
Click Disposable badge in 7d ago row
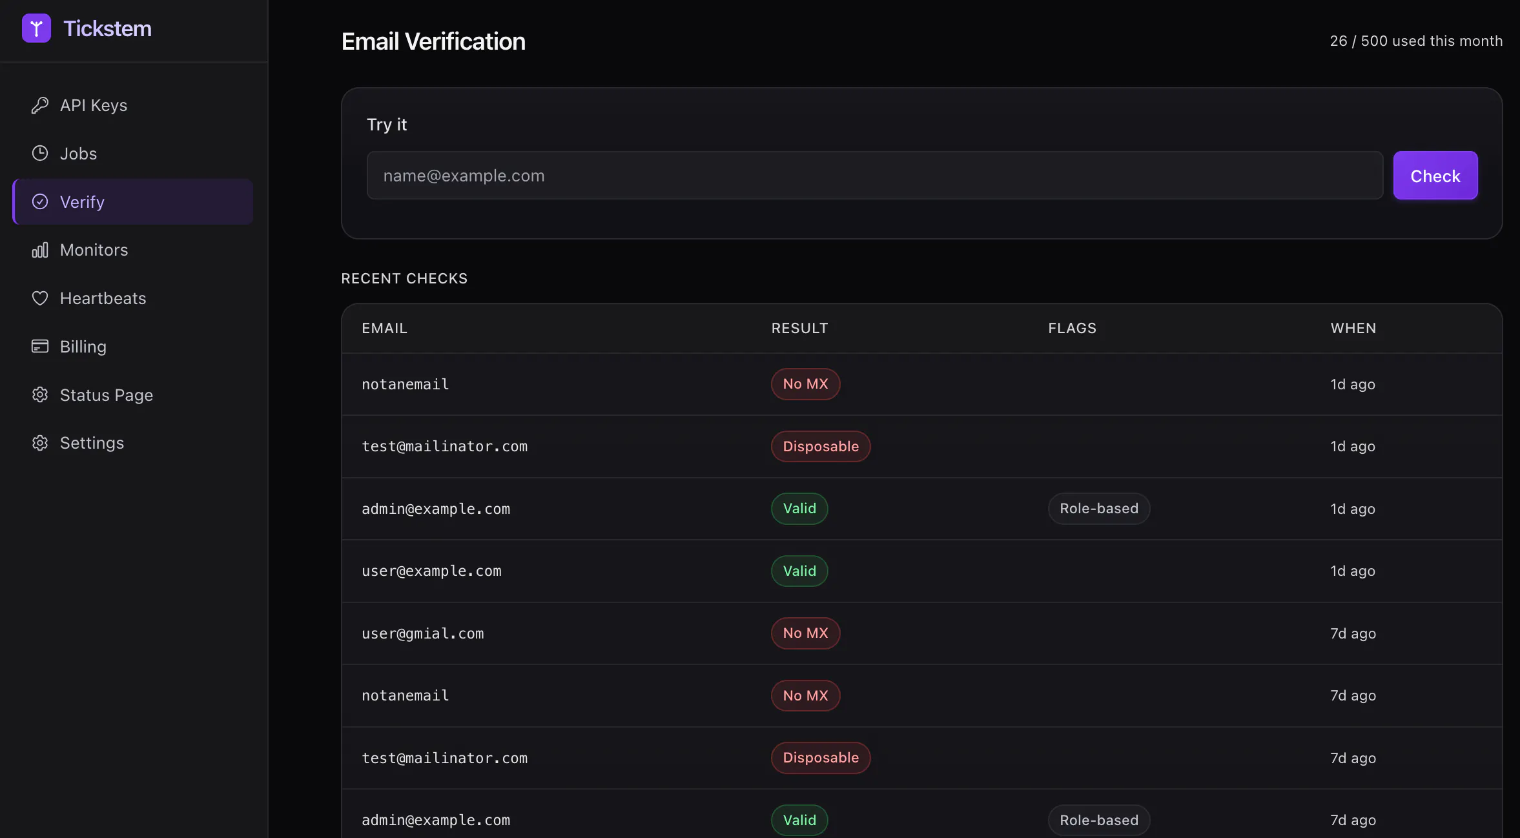[821, 758]
